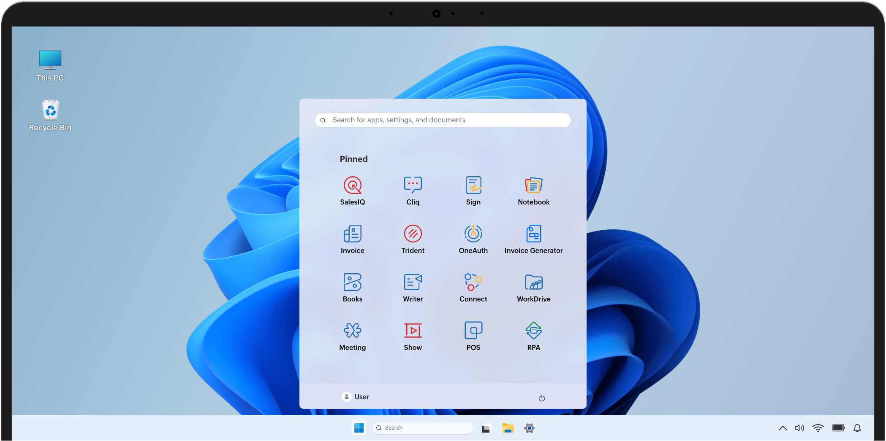Click the taskbar Search box
886x441 pixels.
pyautogui.click(x=422, y=428)
